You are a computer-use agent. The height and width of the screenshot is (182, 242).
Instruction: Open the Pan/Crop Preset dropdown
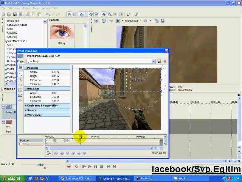[x=154, y=61]
